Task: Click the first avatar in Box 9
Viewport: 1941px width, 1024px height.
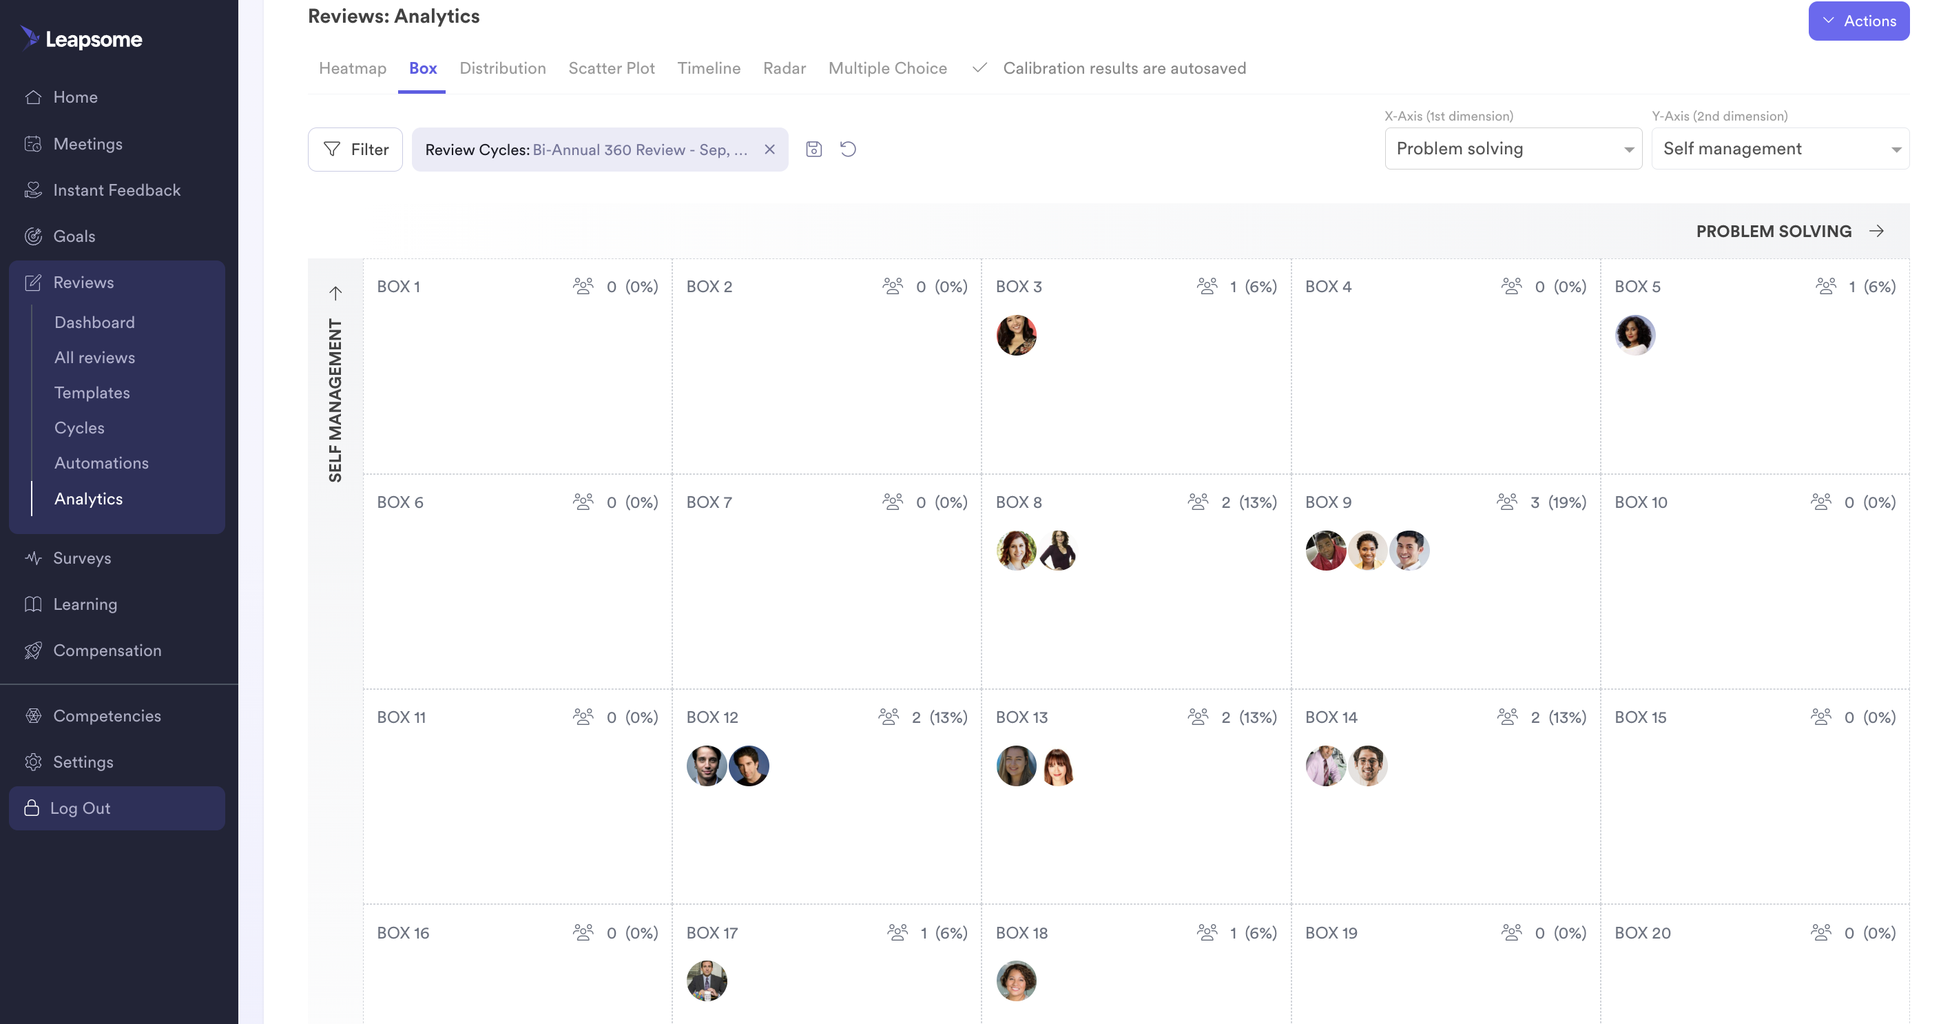Action: click(1325, 551)
